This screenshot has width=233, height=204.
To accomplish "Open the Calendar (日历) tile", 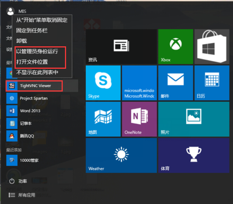I will pos(212,83).
